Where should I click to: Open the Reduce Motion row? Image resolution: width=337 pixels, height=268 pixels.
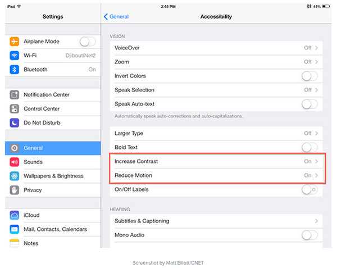[x=216, y=175]
